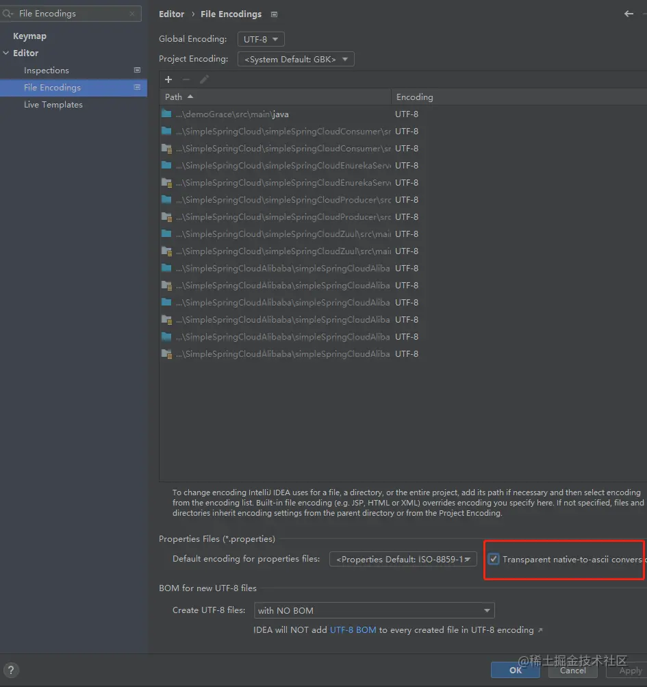Screen dimensions: 647x687
Task: Click plain folder icon of simpleSpringCloudProducer row
Action: [x=166, y=199]
